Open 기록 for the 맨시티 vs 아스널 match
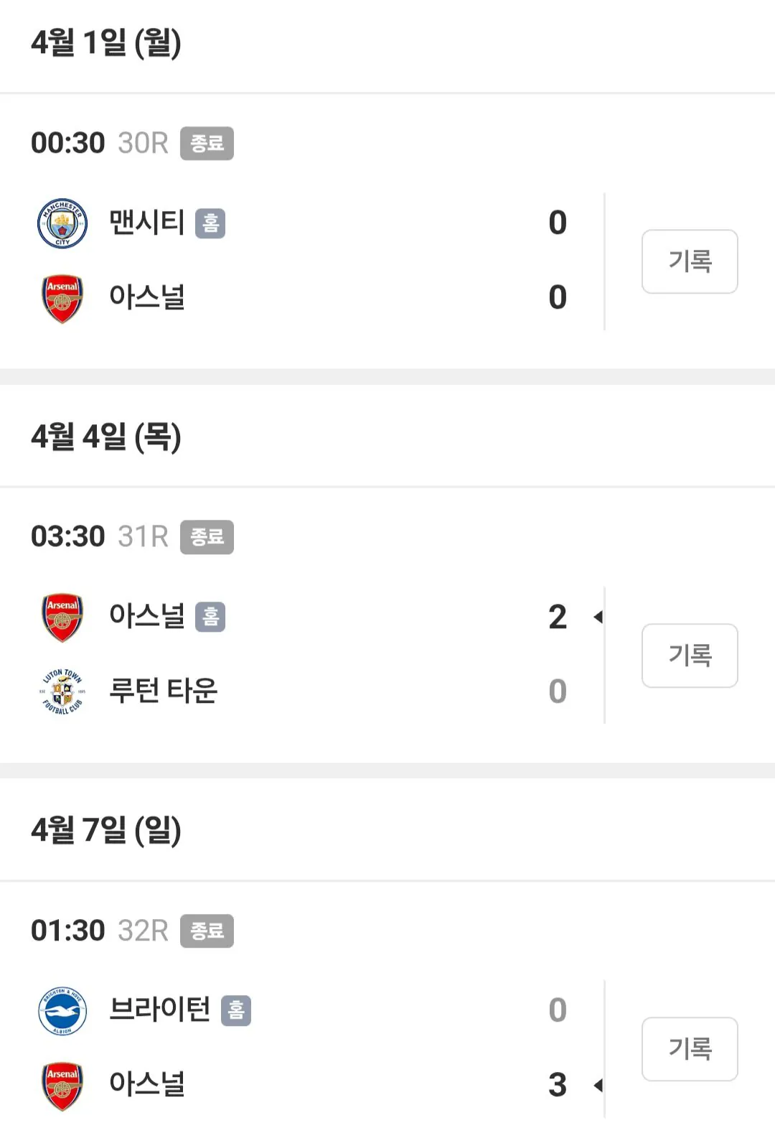The width and height of the screenshot is (775, 1128). coord(690,261)
